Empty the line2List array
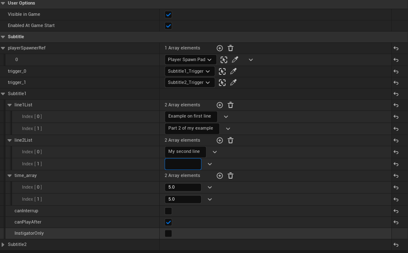Screen dimensions: 408x253 (231, 140)
